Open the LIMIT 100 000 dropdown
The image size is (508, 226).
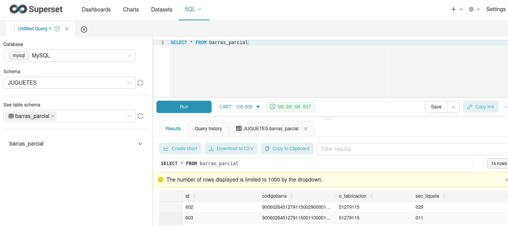240,107
